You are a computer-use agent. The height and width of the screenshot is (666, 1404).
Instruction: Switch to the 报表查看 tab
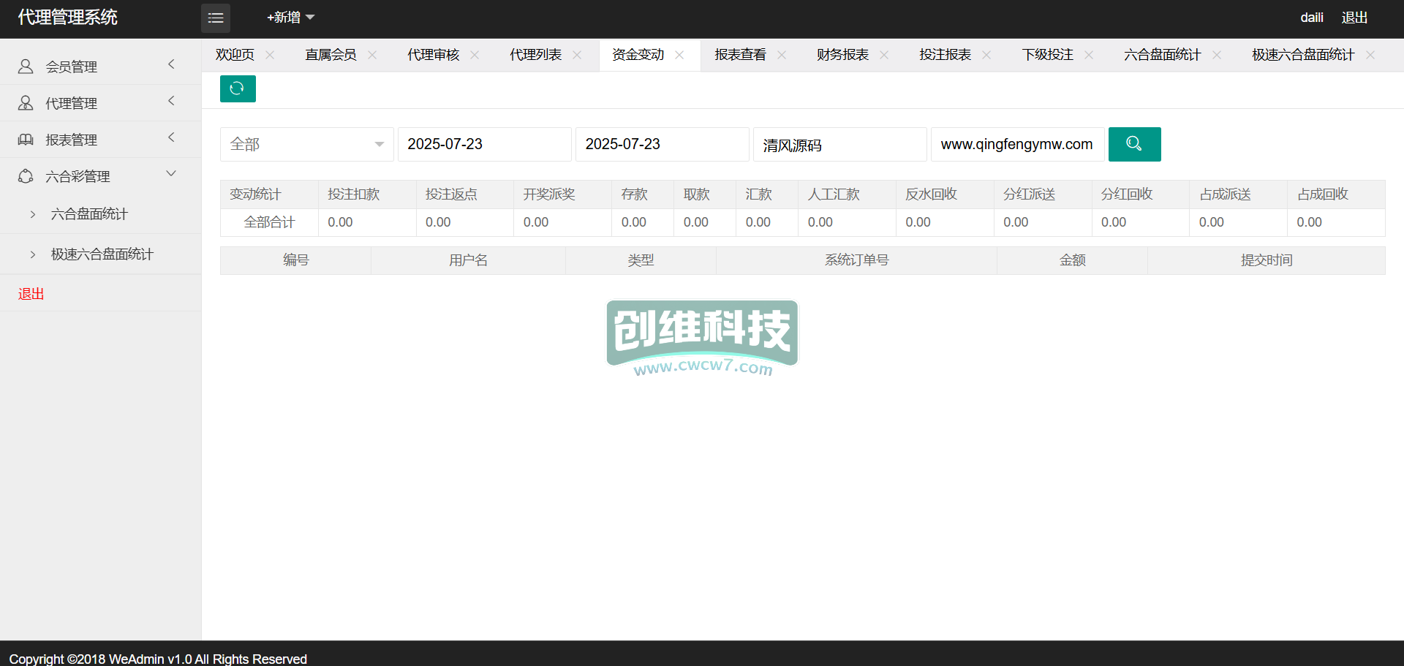click(x=740, y=55)
